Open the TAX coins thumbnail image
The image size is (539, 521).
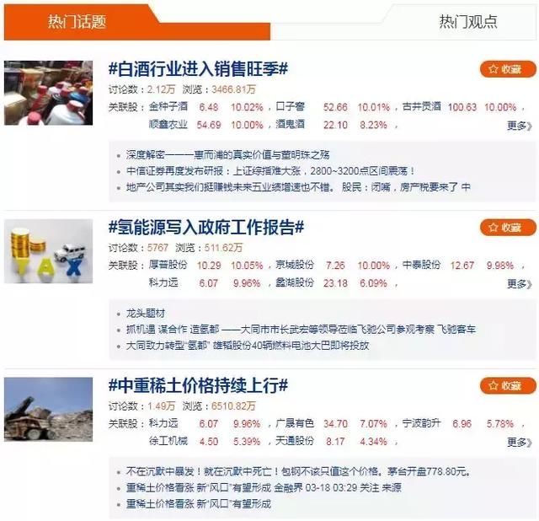[x=49, y=251]
